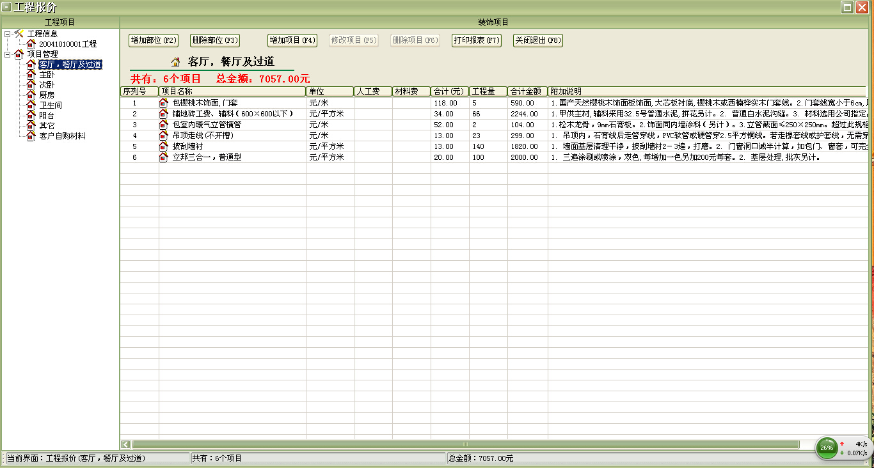Viewport: 874px width, 468px height.
Task: Click the house icon beside 项目管理
Action: point(19,54)
